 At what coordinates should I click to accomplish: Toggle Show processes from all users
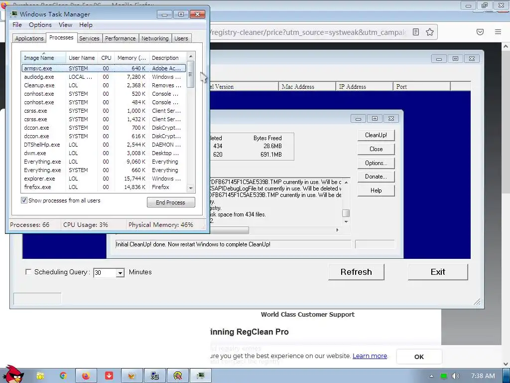point(24,200)
